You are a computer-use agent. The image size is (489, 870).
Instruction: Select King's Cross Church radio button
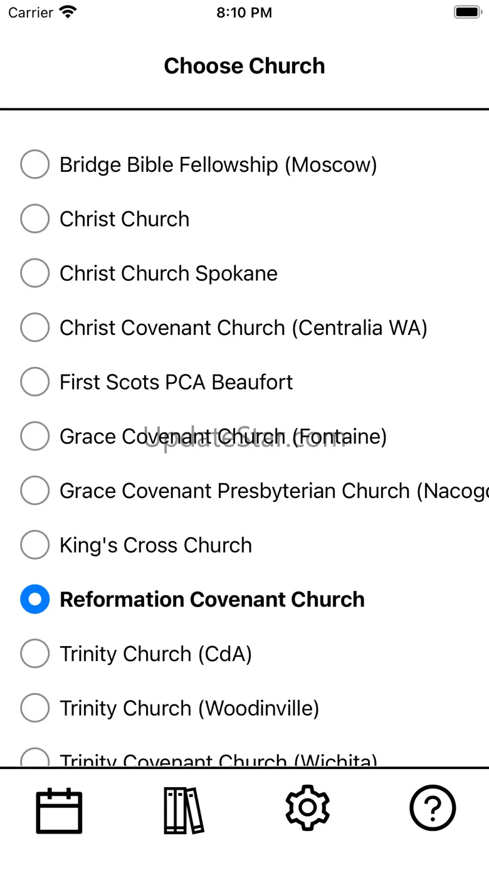(35, 545)
